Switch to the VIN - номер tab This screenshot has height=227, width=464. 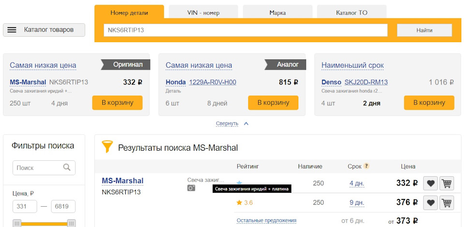tap(203, 13)
